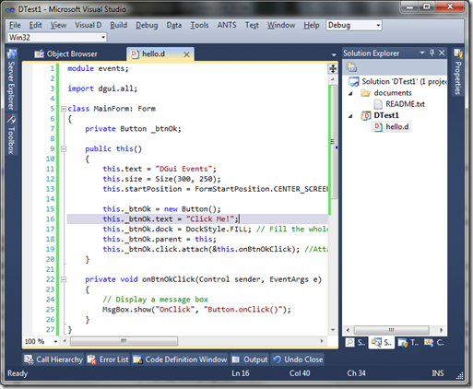473x389 pixels.
Task: Place cursor on line 16 "Click Me!" text
Action: pyautogui.click(x=210, y=219)
